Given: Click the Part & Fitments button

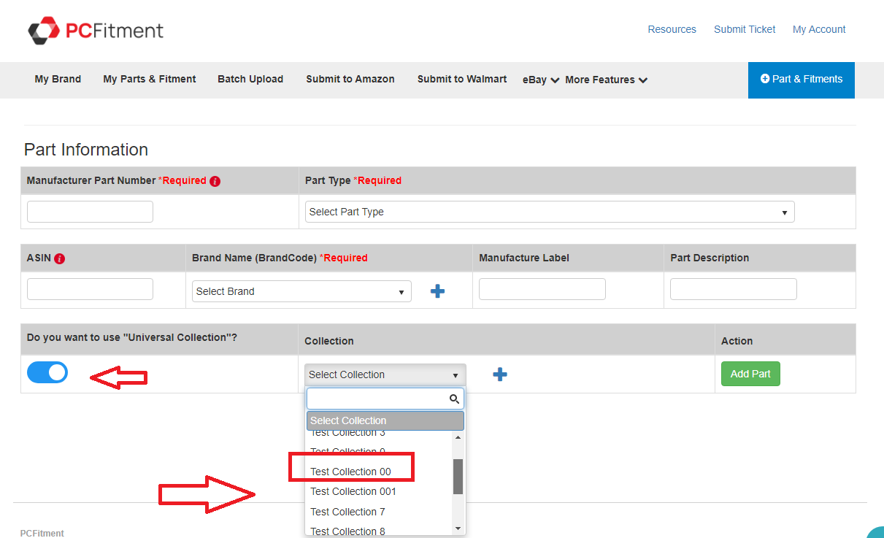Looking at the screenshot, I should [802, 80].
